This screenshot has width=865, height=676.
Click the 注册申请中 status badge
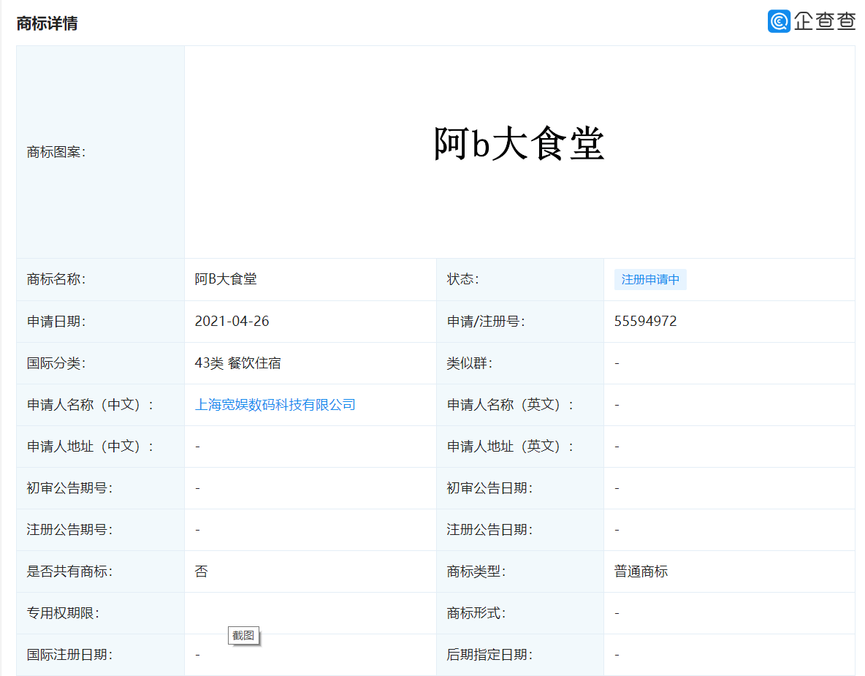tap(650, 279)
